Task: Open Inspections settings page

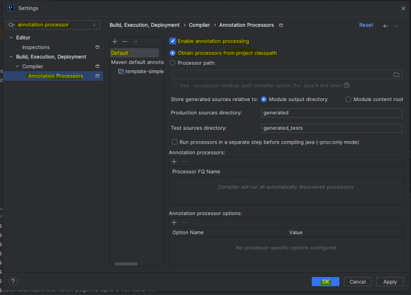Action: 36,47
